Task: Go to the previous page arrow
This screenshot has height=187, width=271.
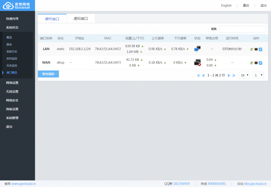Action: [203, 75]
